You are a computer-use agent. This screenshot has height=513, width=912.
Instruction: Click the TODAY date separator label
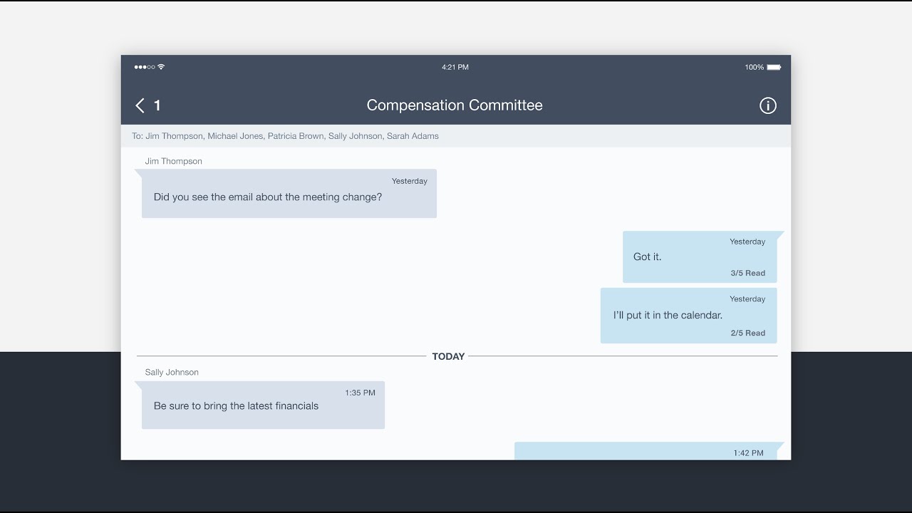(x=448, y=356)
